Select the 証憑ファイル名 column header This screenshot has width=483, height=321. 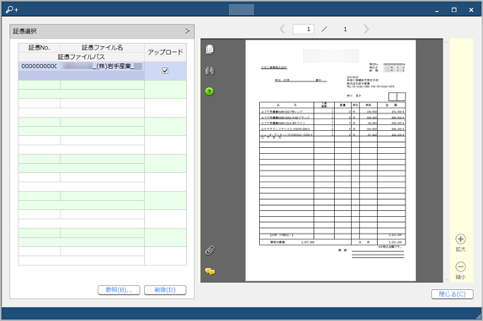tap(103, 48)
